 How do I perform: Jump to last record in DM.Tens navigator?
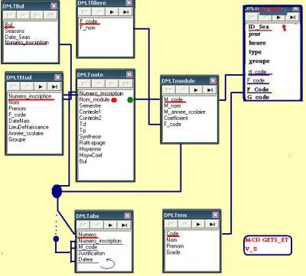[x=212, y=224]
